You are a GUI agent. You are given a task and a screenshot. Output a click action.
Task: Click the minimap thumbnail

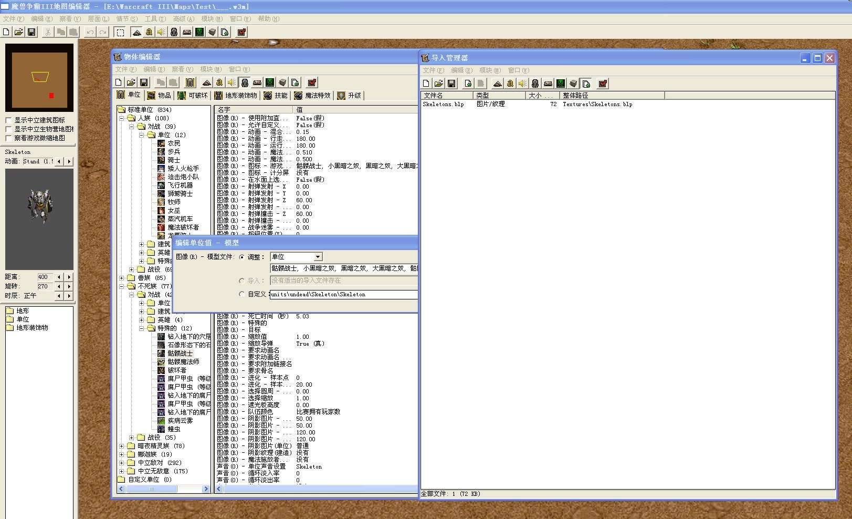[39, 77]
